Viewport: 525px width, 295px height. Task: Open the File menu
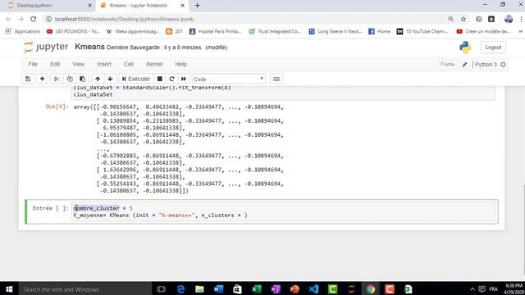(x=33, y=64)
